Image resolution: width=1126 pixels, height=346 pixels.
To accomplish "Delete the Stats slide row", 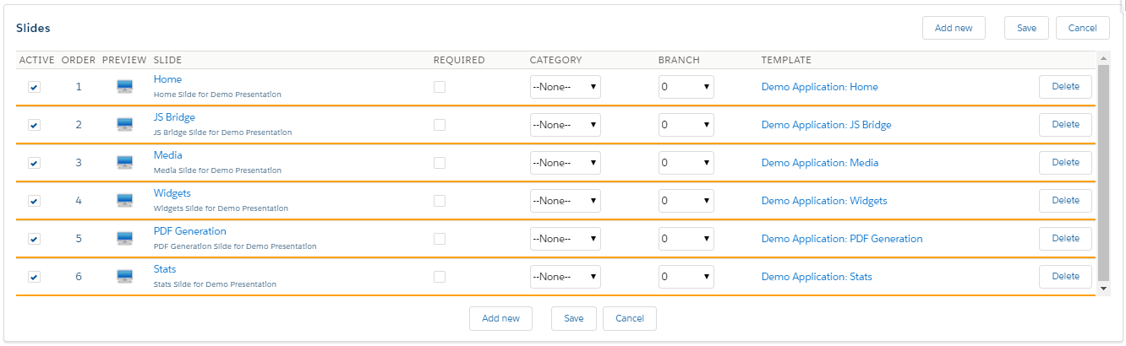I will (x=1065, y=276).
